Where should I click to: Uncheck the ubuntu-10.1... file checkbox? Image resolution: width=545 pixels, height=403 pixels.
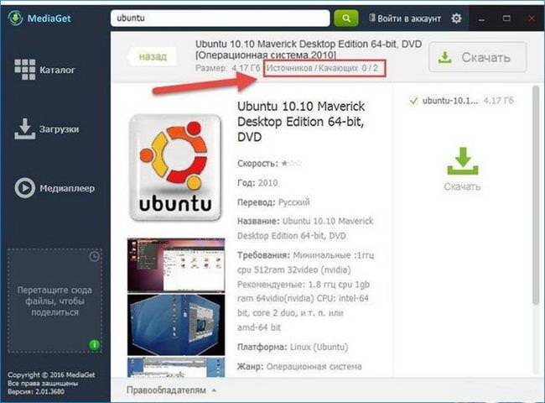tap(413, 101)
